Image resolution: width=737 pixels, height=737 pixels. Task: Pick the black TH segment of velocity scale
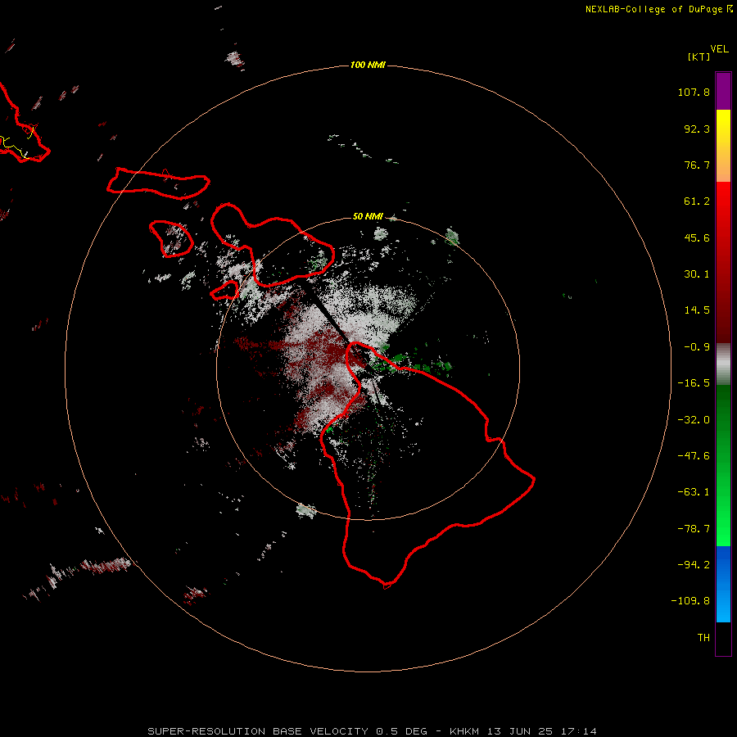pyautogui.click(x=723, y=638)
